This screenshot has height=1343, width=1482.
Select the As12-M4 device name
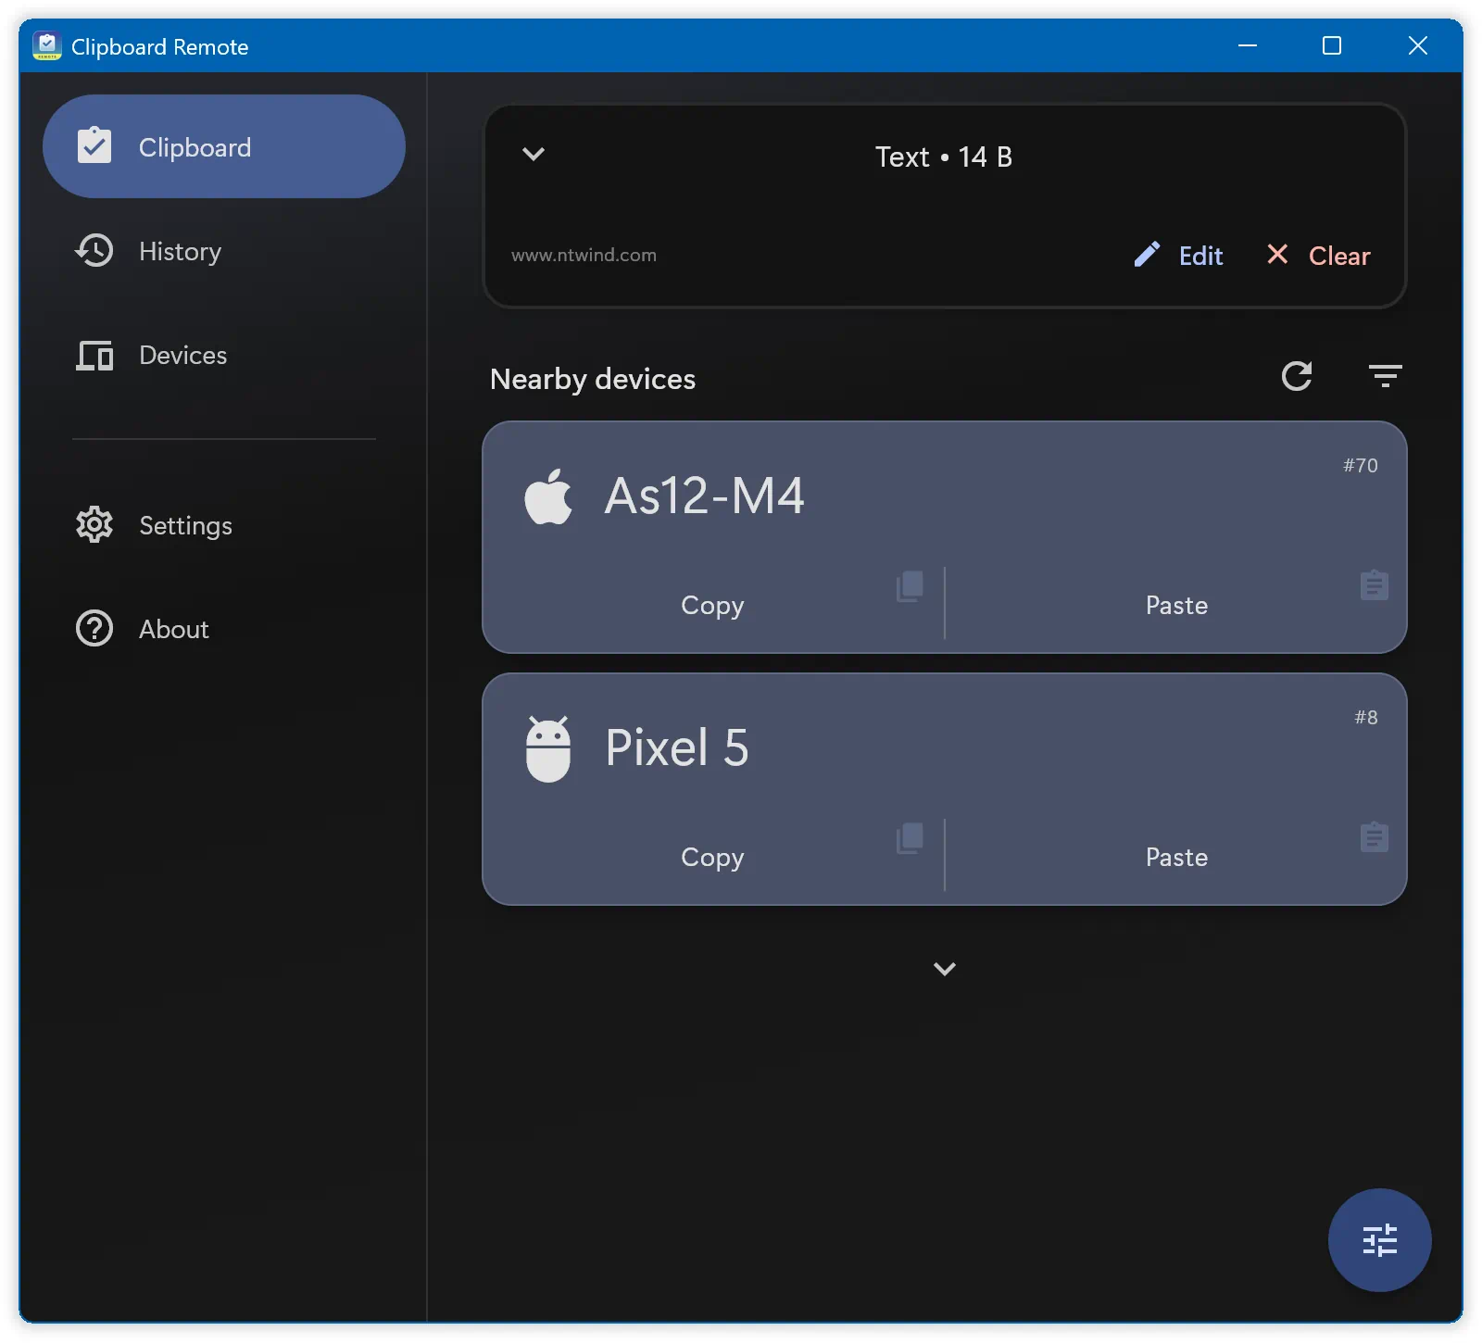click(x=705, y=496)
